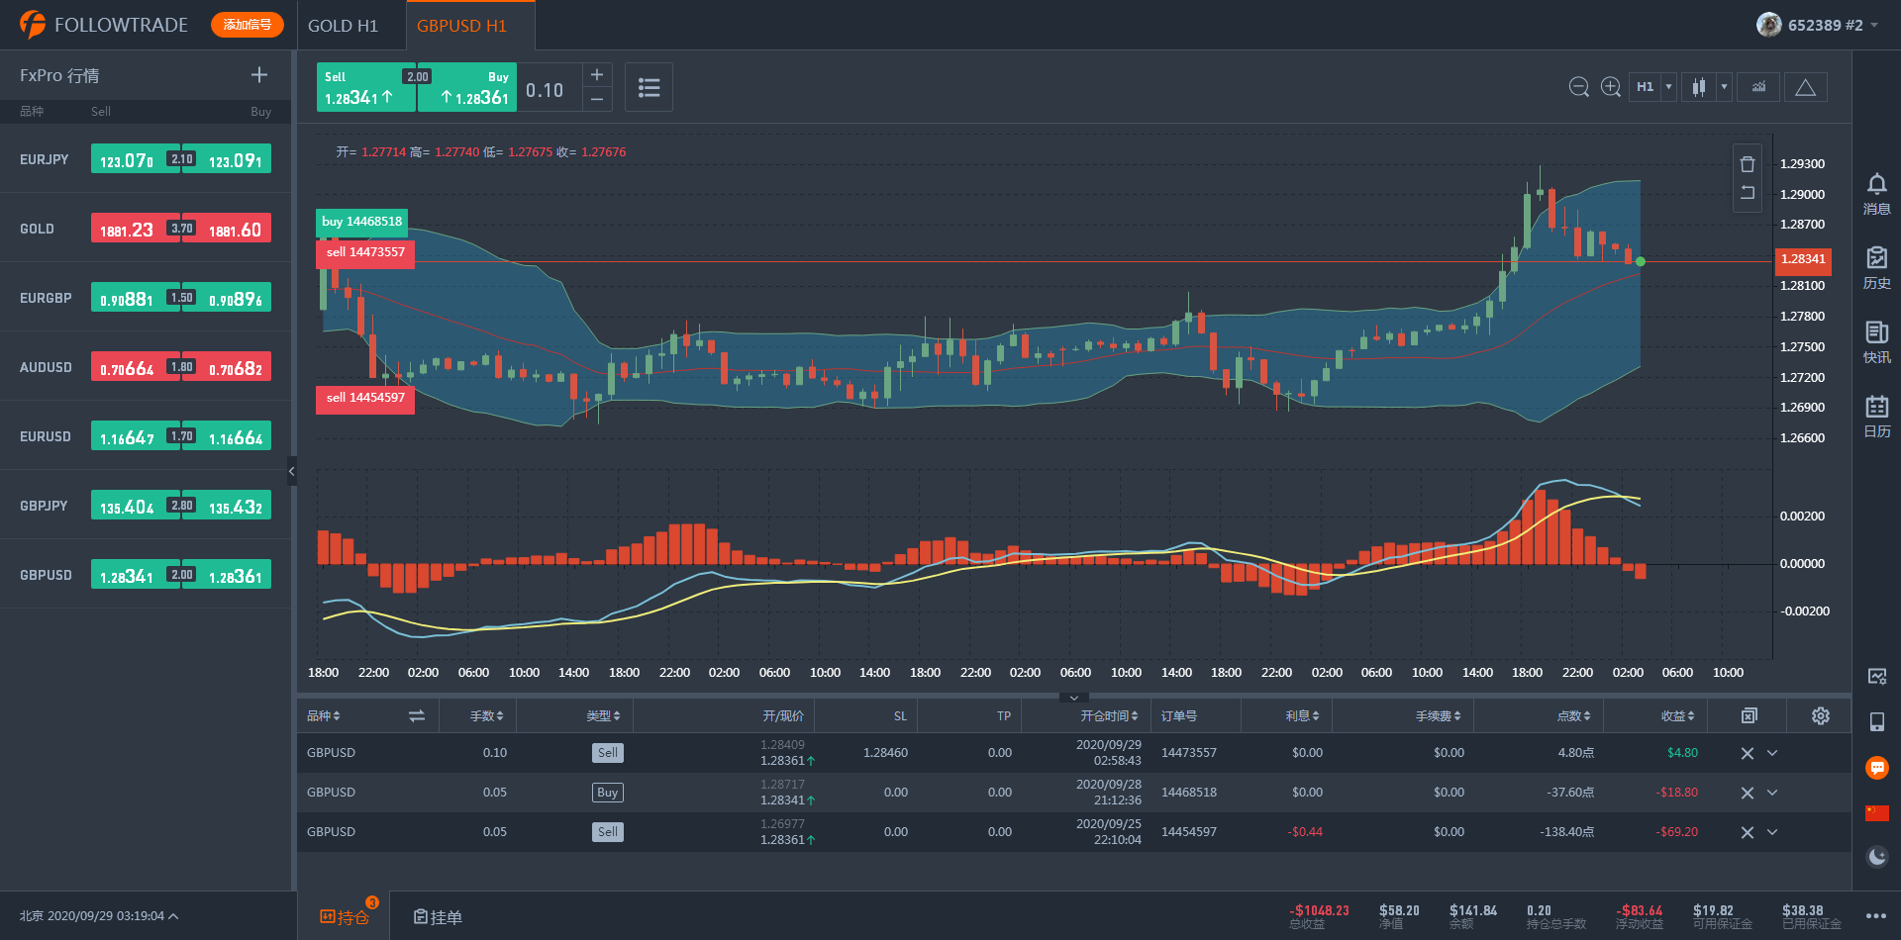Open positions table settings gear

[x=1820, y=715]
